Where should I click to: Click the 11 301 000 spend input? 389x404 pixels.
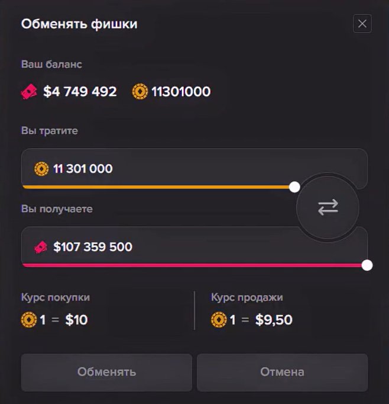[160, 168]
